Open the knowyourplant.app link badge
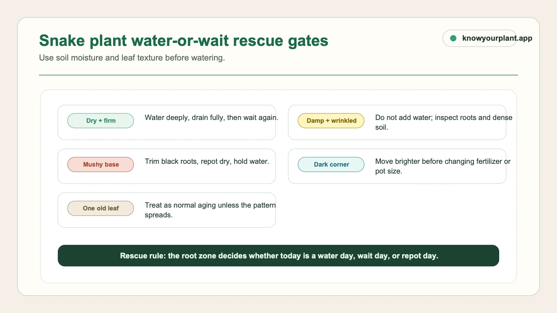557x313 pixels. click(x=480, y=38)
